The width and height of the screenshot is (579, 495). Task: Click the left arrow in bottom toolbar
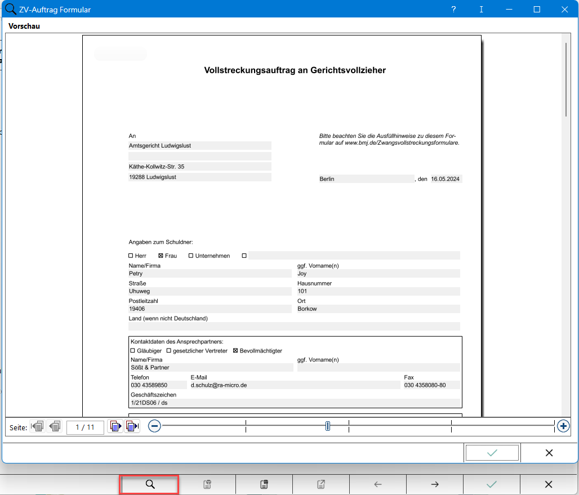point(377,484)
